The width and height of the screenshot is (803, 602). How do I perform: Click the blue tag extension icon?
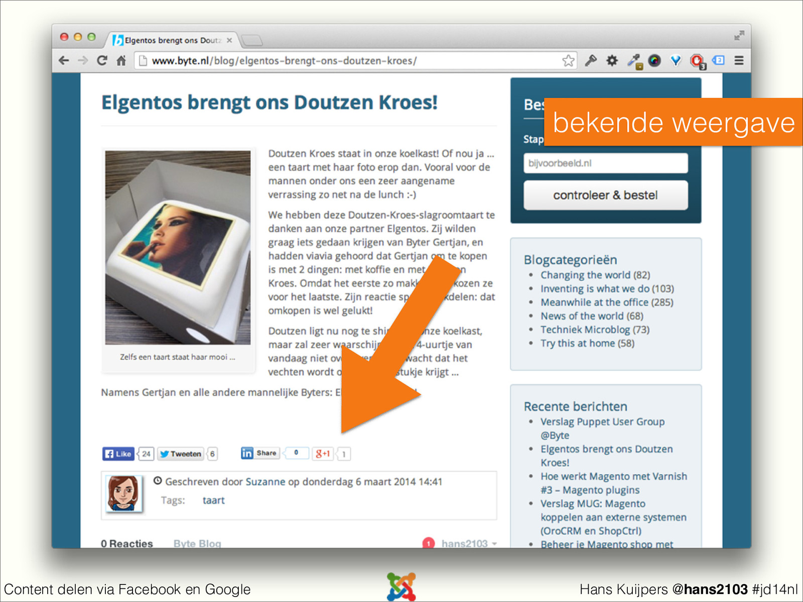click(x=718, y=60)
